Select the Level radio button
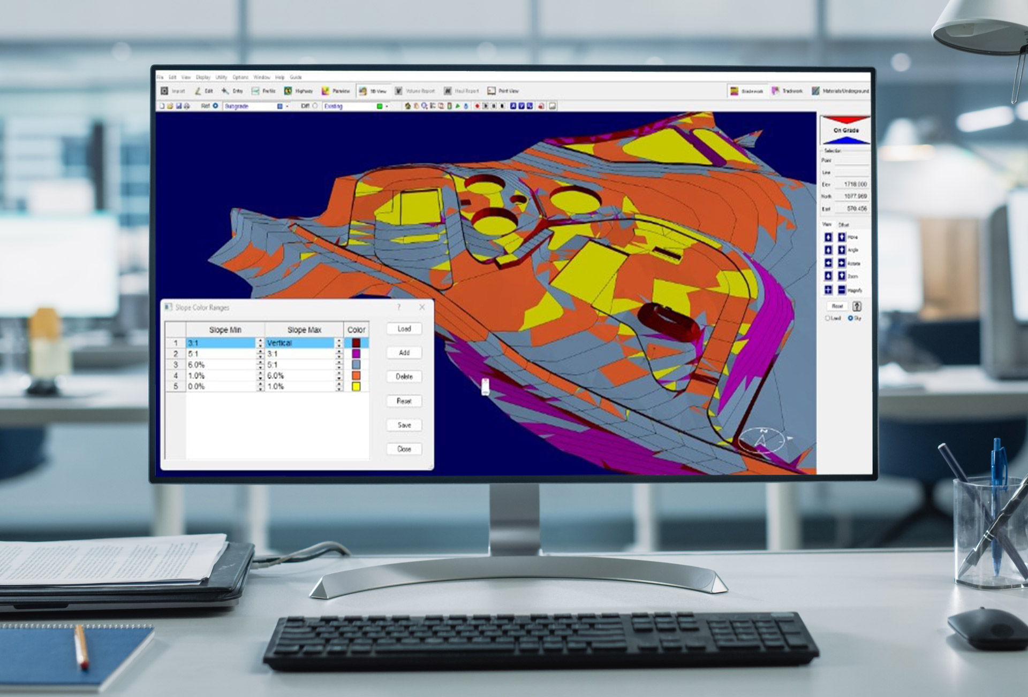Image resolution: width=1028 pixels, height=697 pixels. pyautogui.click(x=827, y=318)
